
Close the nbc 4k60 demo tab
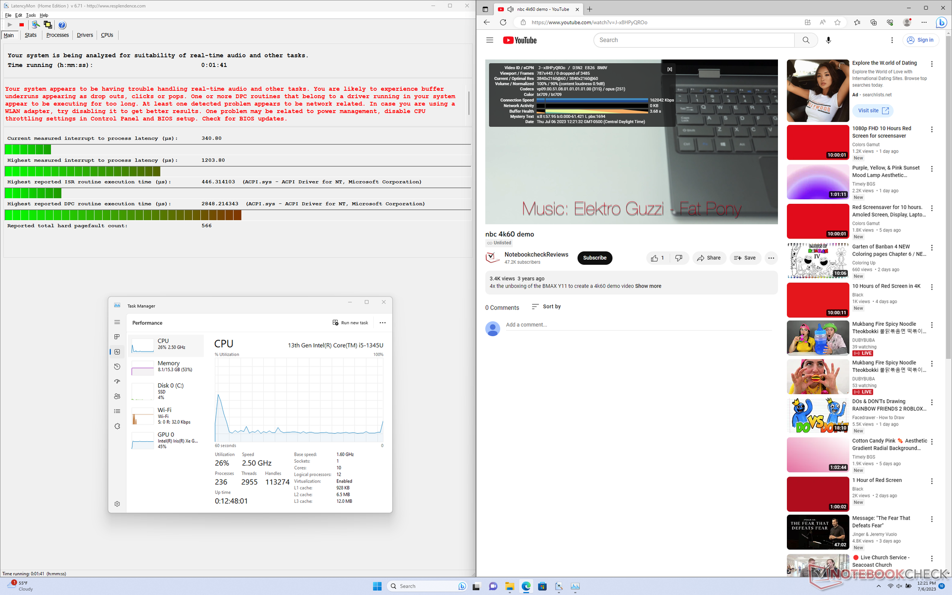[x=577, y=9]
